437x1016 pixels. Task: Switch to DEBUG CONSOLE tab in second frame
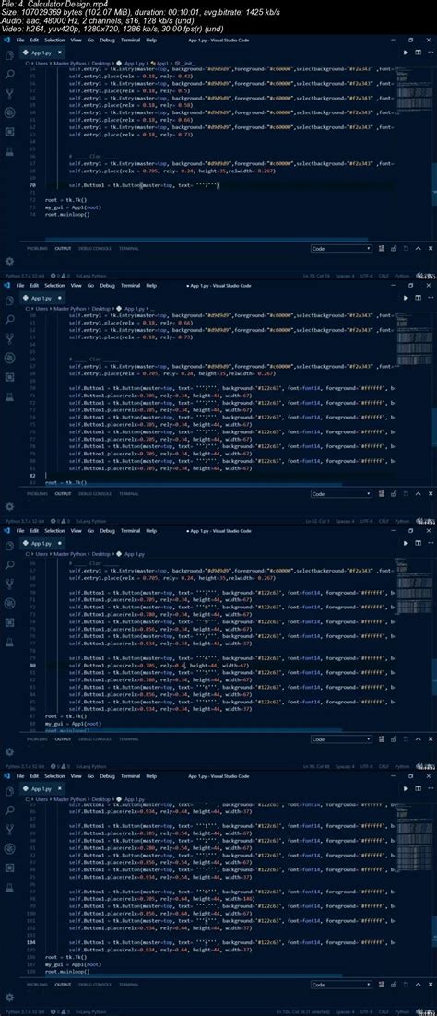(x=95, y=494)
